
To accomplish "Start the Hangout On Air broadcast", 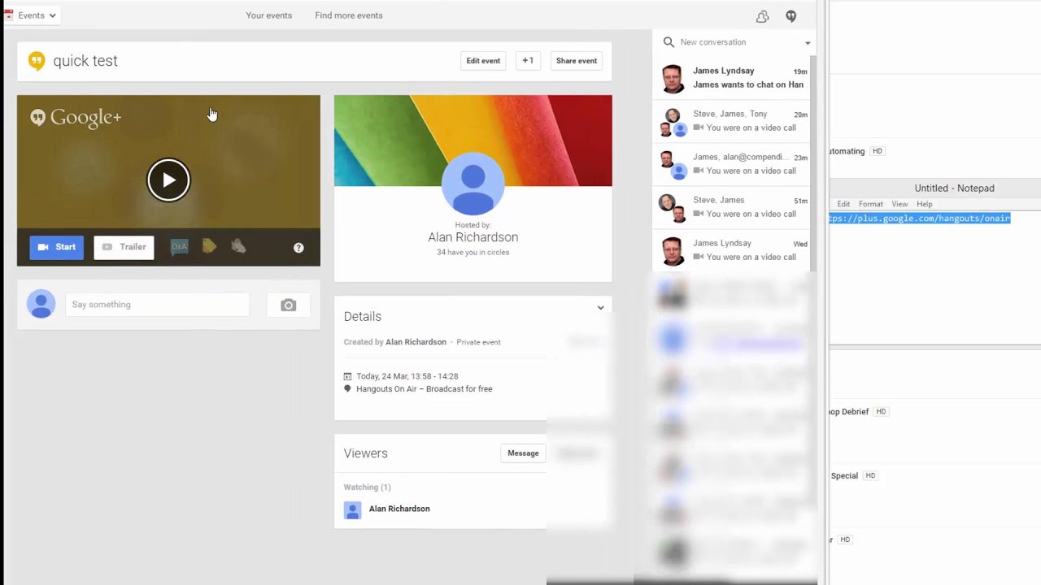I will (x=57, y=247).
